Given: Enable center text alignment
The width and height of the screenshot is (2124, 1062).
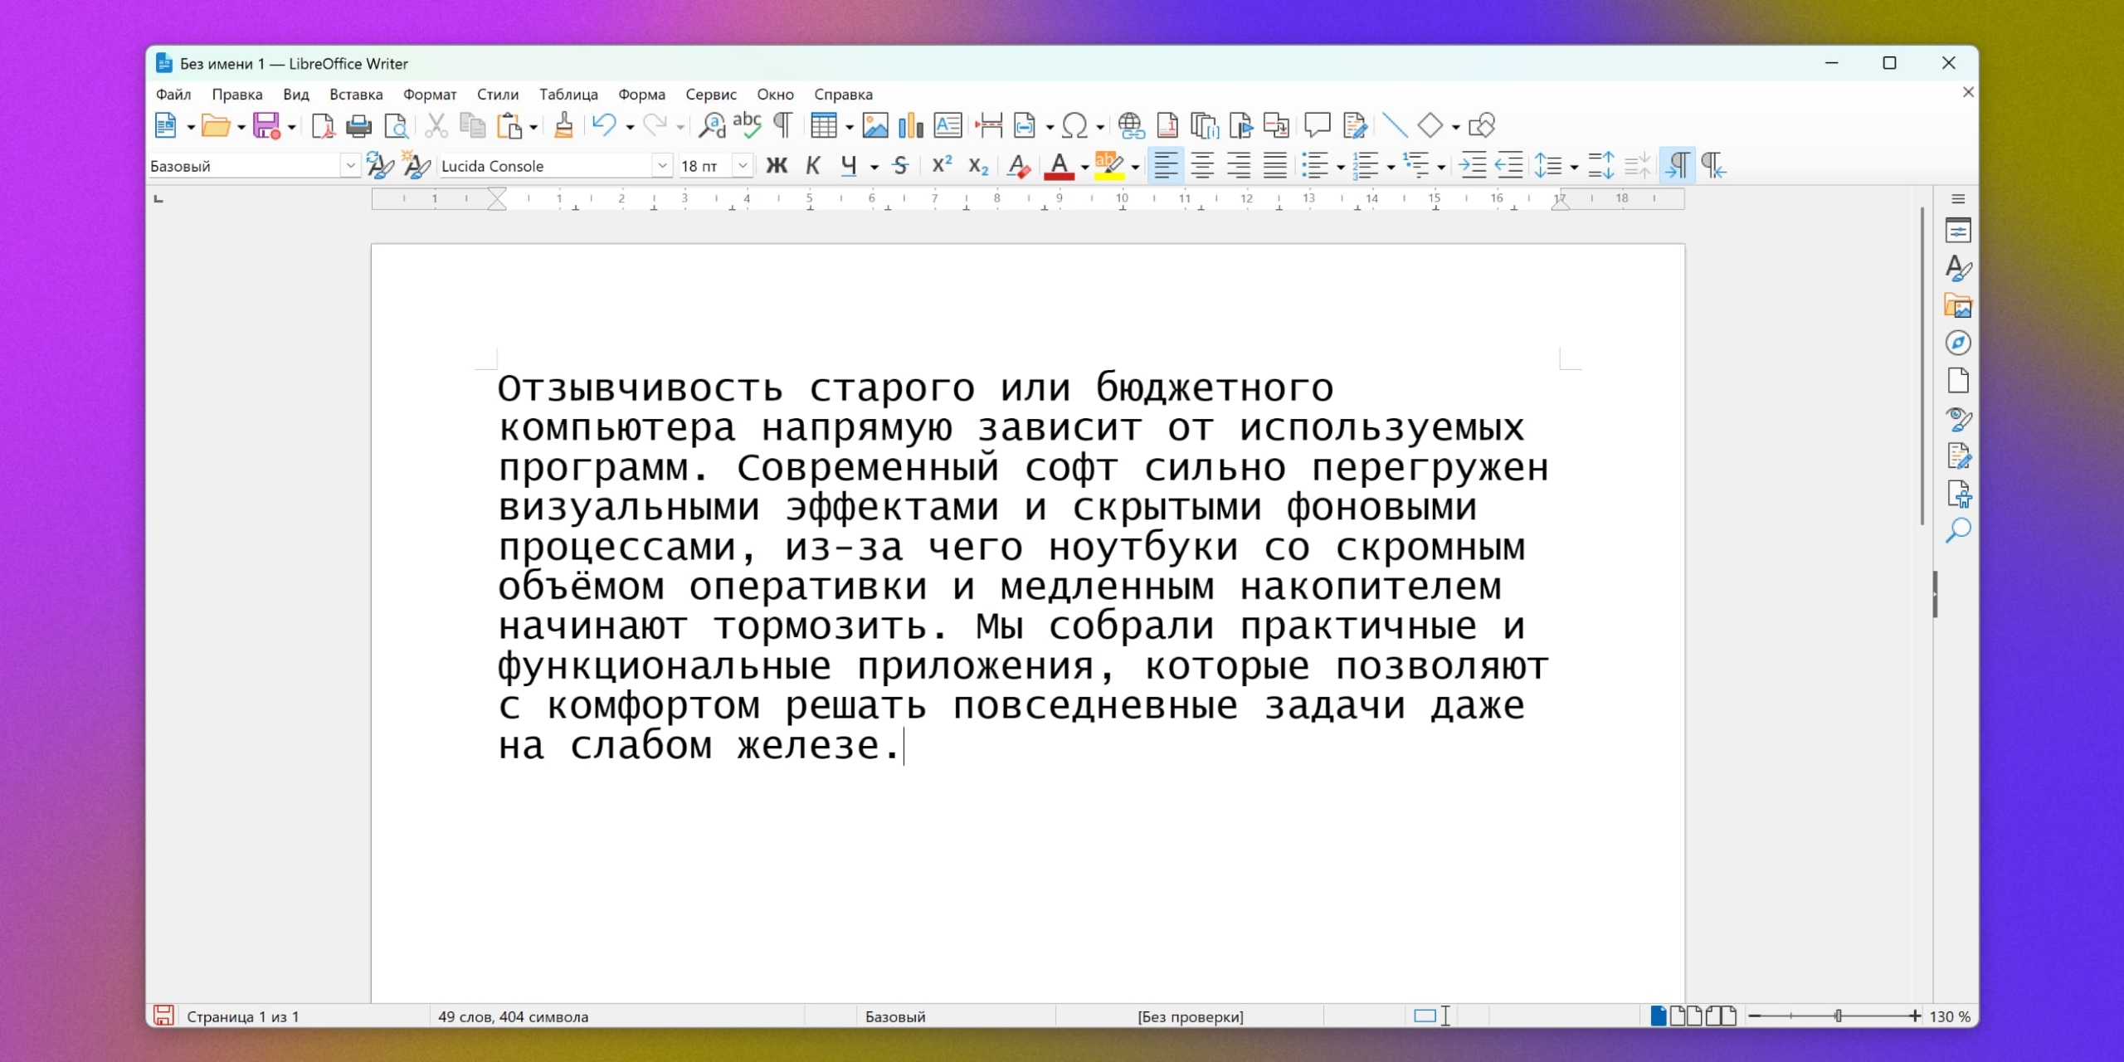Looking at the screenshot, I should pos(1202,166).
